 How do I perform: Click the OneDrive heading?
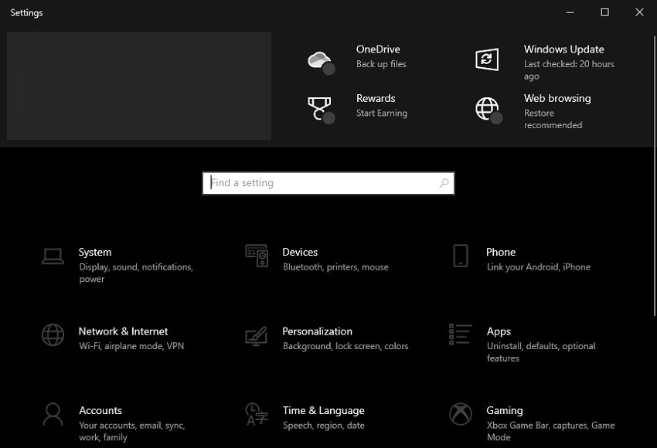[x=378, y=49]
